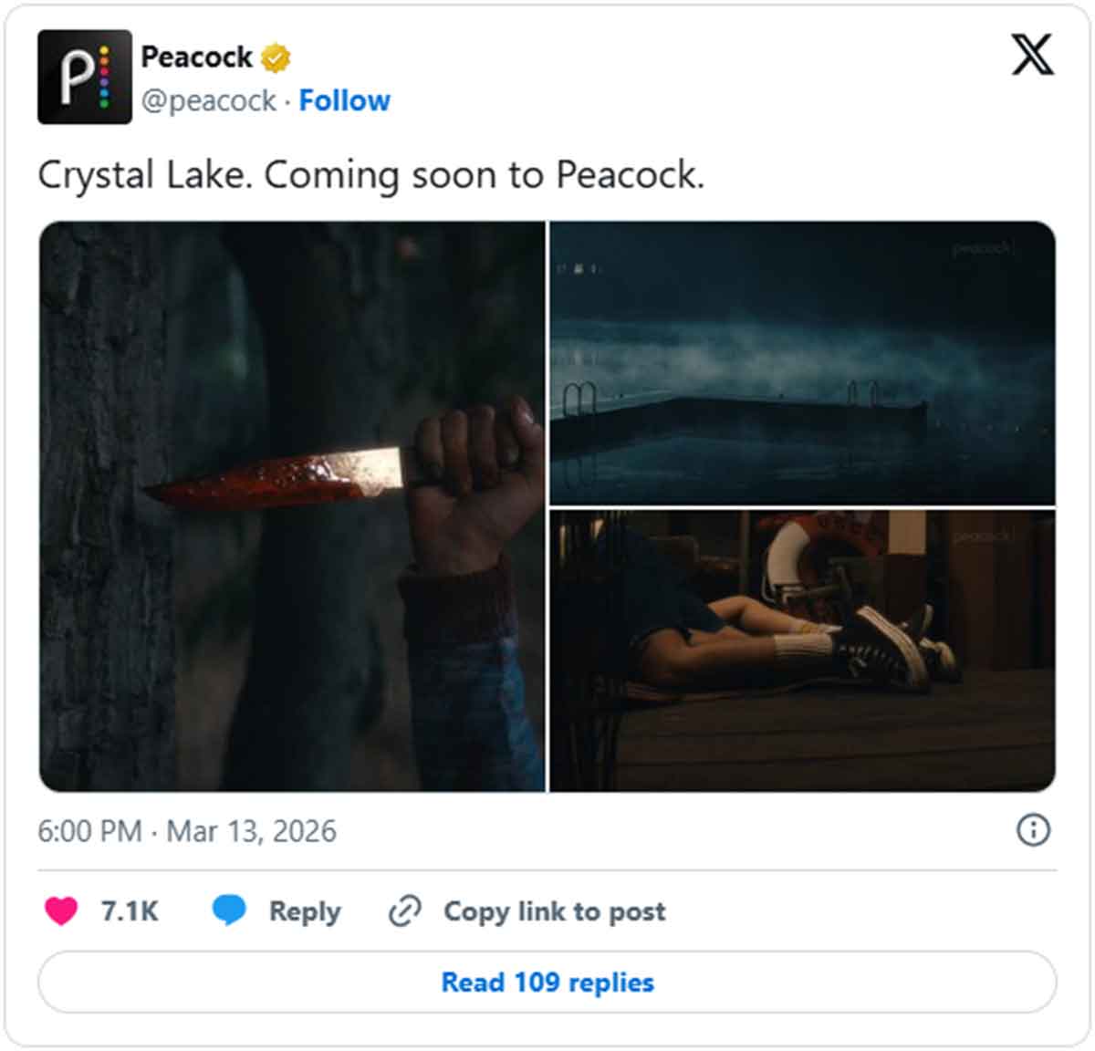
Task: Open the bloody knife image
Action: point(292,506)
